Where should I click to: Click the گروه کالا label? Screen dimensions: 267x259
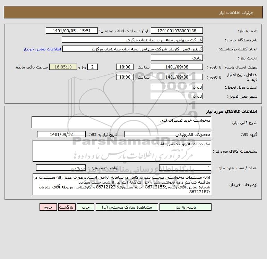pos(249,135)
